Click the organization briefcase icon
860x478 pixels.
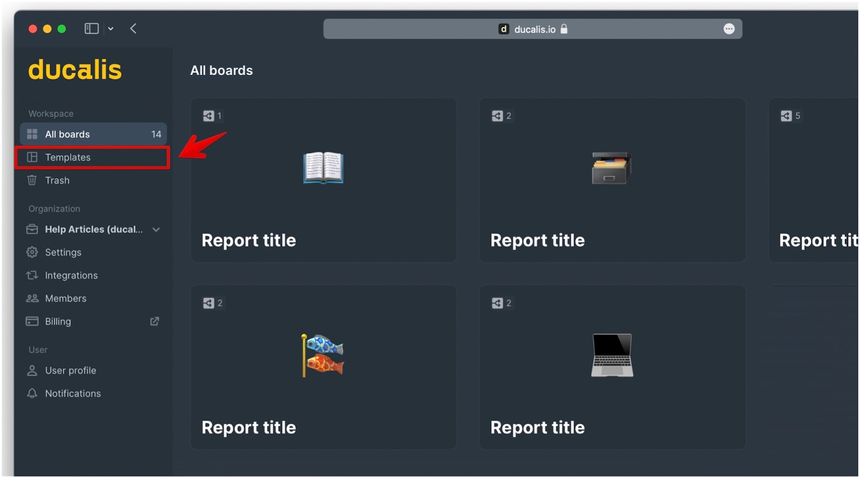click(32, 229)
